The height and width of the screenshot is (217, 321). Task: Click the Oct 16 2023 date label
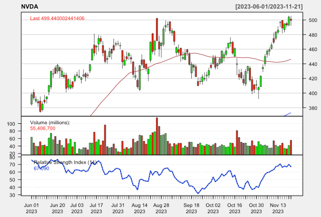point(235,208)
